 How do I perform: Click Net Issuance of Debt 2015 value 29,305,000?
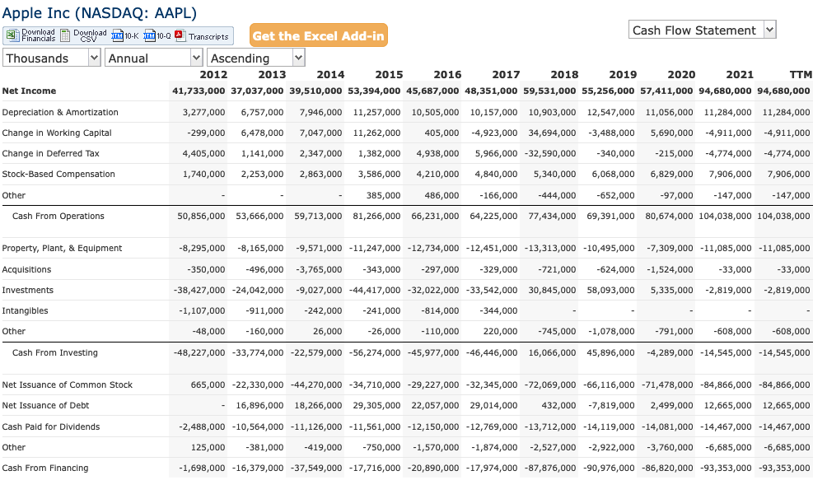tap(376, 406)
